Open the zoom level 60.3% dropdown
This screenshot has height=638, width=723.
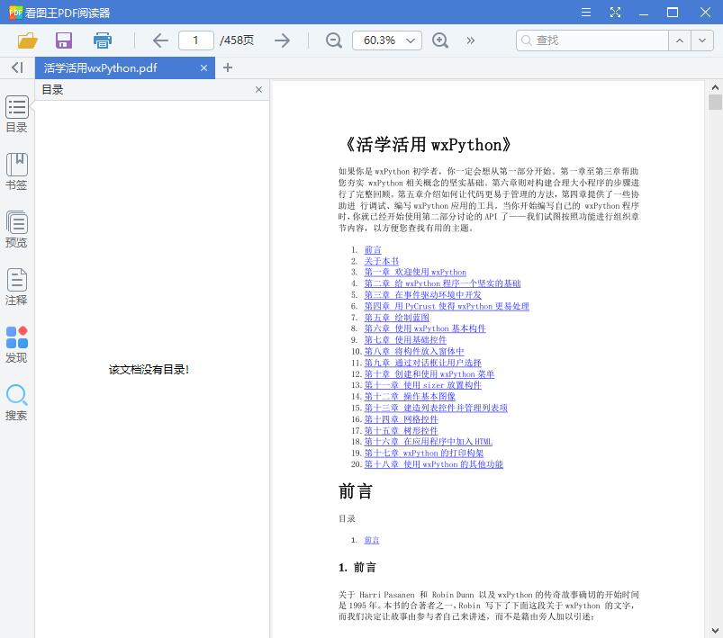[x=387, y=40]
